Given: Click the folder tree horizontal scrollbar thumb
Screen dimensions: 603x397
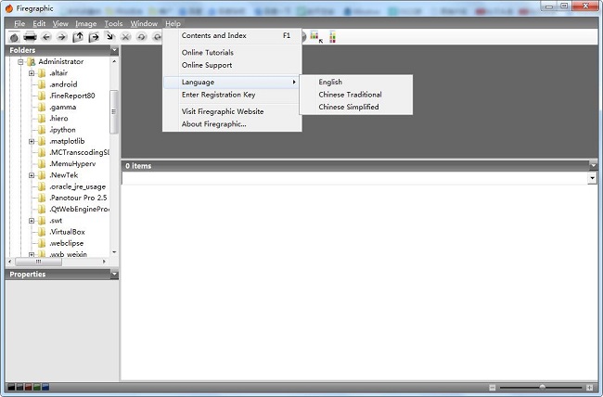Looking at the screenshot, I should 38,262.
